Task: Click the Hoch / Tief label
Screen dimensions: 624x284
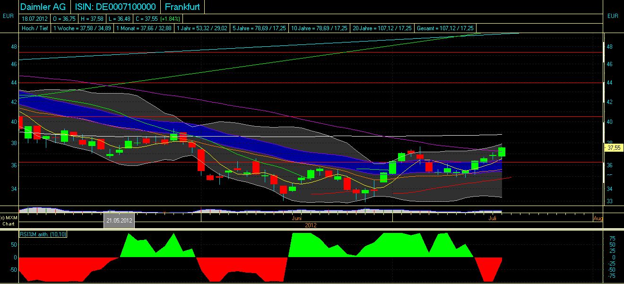Action: click(x=35, y=28)
